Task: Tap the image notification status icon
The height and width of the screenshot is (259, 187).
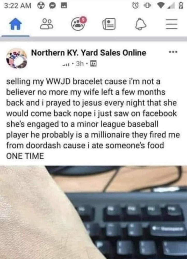Action: 64,6
